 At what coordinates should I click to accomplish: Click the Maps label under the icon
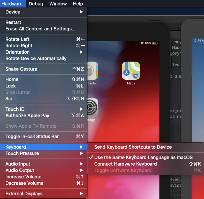(x=131, y=83)
